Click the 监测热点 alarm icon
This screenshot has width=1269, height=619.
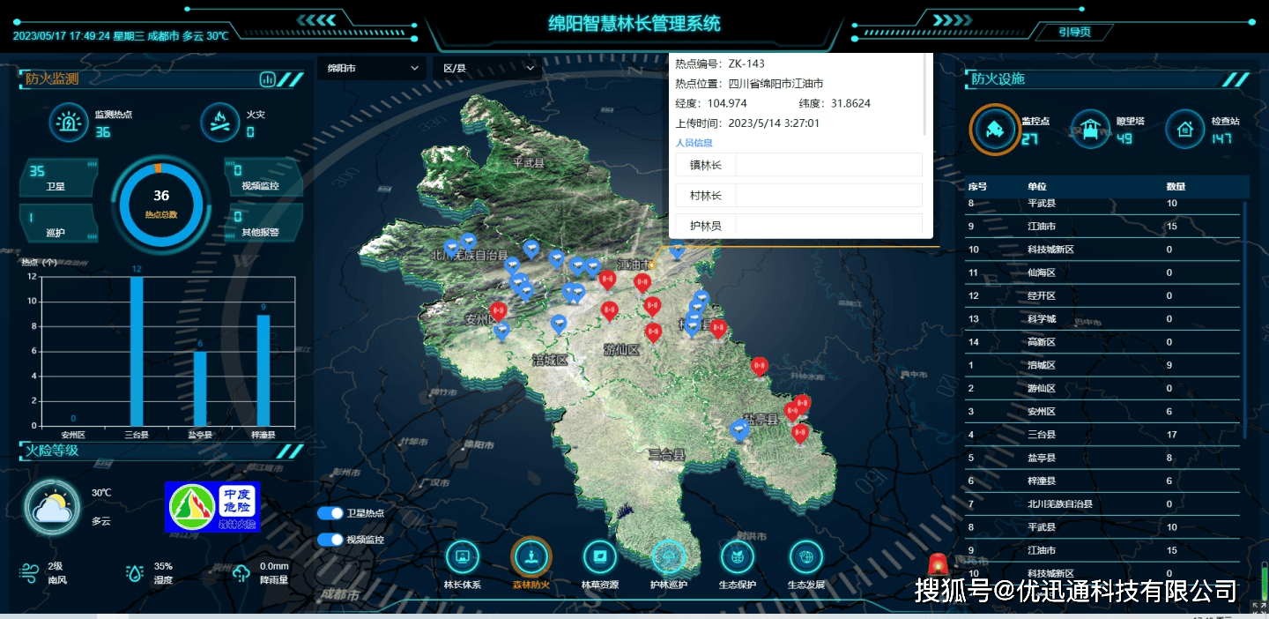(x=68, y=123)
